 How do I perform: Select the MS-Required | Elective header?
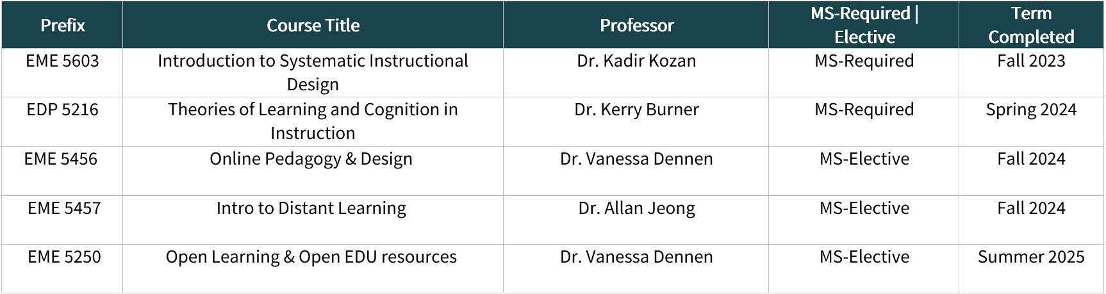(864, 25)
